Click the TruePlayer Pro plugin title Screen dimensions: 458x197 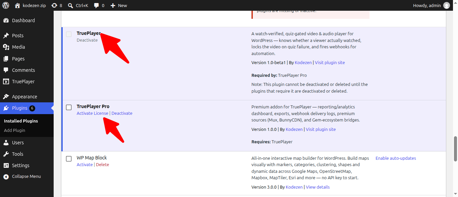[x=93, y=106]
